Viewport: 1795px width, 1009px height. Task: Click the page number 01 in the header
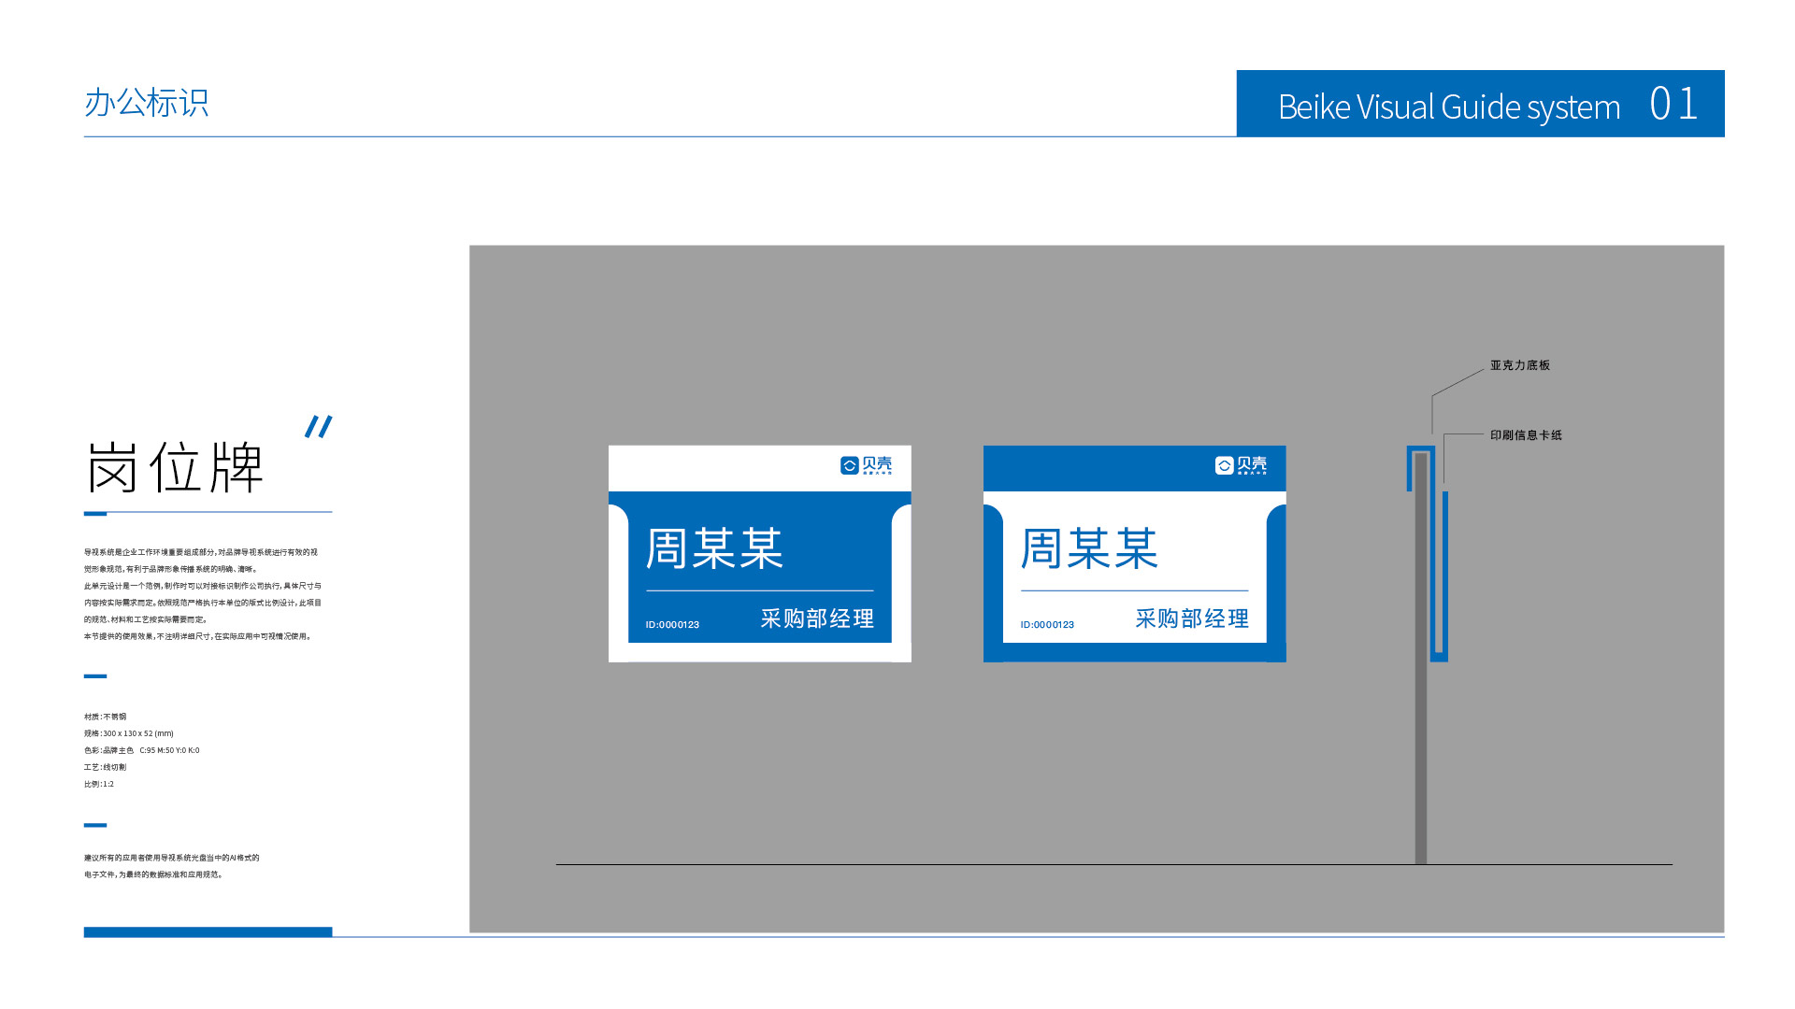1673,104
